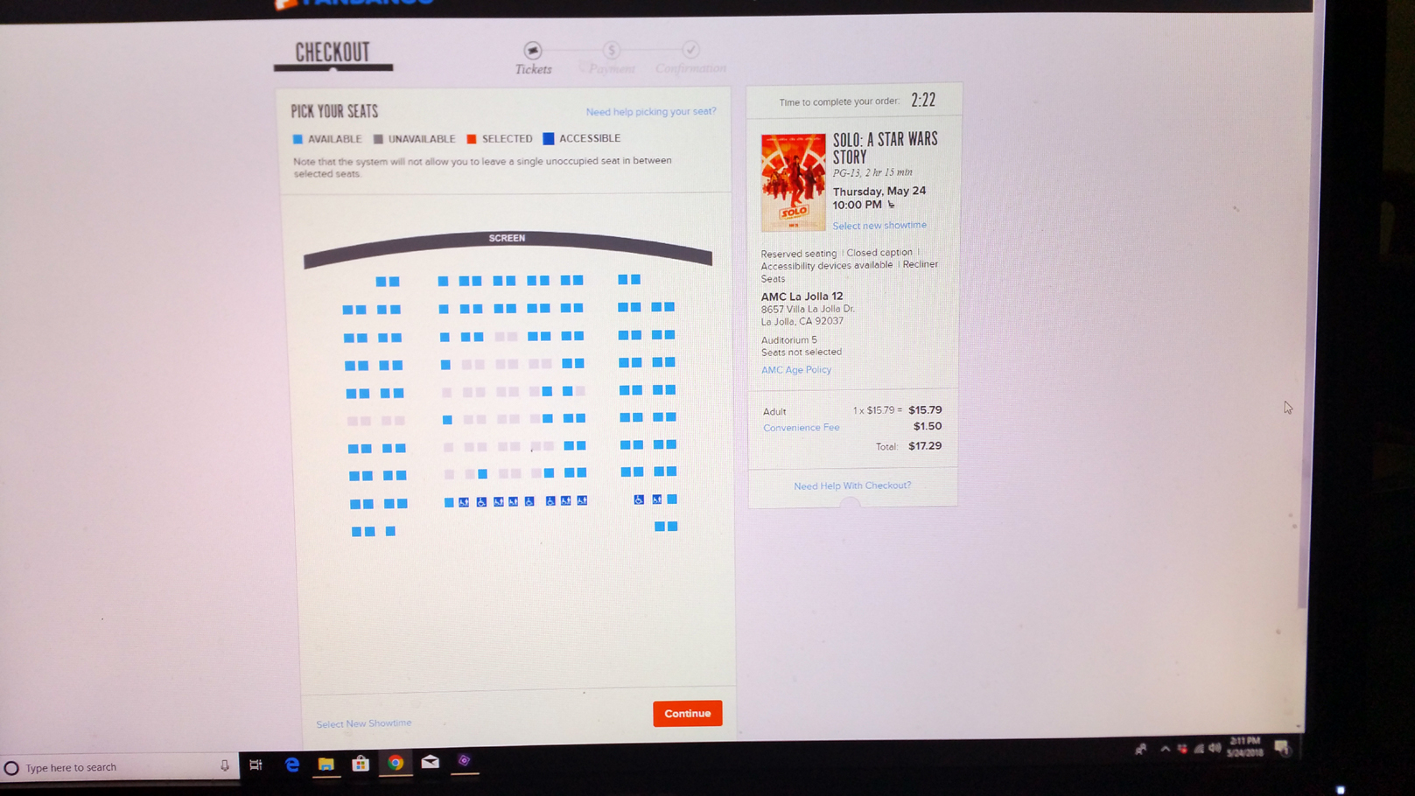This screenshot has height=796, width=1415.
Task: Select the right-section wheelchair accessible seat
Action: [639, 499]
